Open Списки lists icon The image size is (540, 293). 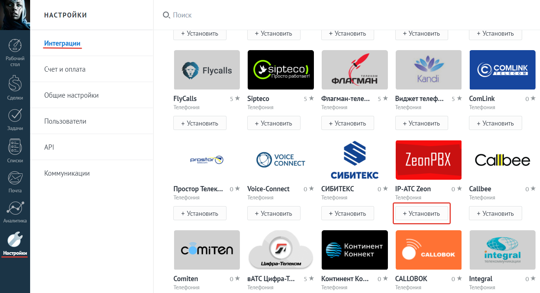pyautogui.click(x=15, y=147)
